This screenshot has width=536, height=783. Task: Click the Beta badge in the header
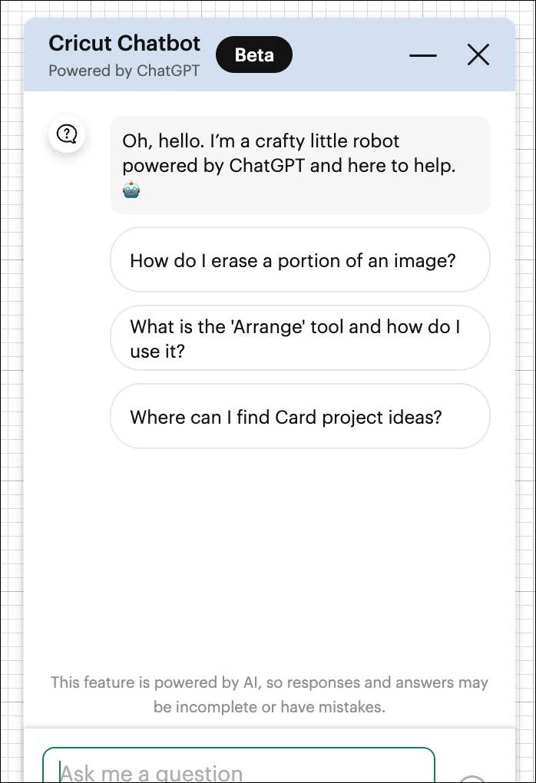point(254,55)
